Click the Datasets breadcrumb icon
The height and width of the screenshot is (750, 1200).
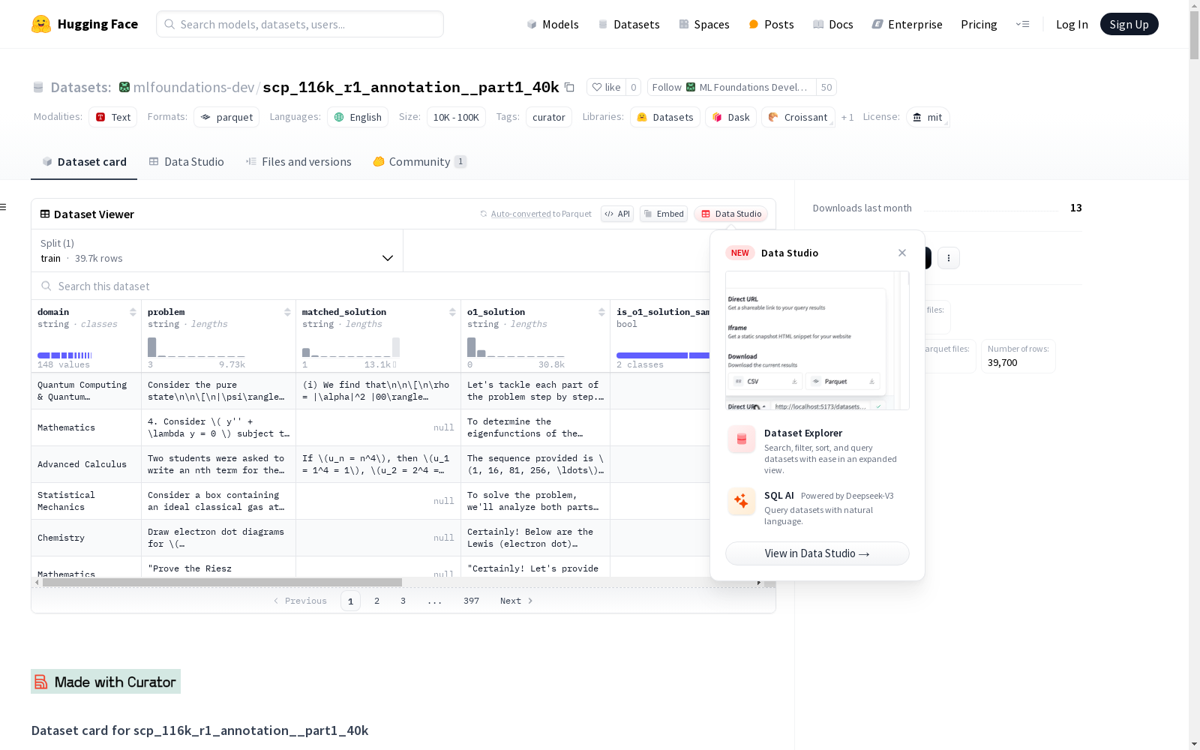(x=38, y=87)
